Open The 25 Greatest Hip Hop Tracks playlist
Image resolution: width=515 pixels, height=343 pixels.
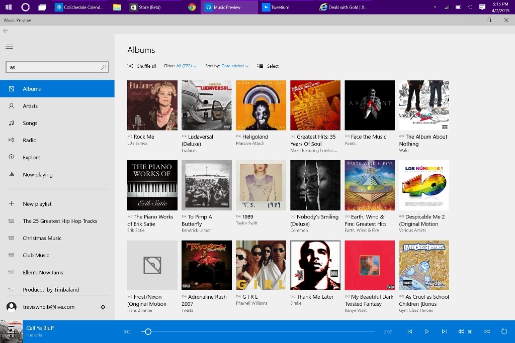point(57,221)
